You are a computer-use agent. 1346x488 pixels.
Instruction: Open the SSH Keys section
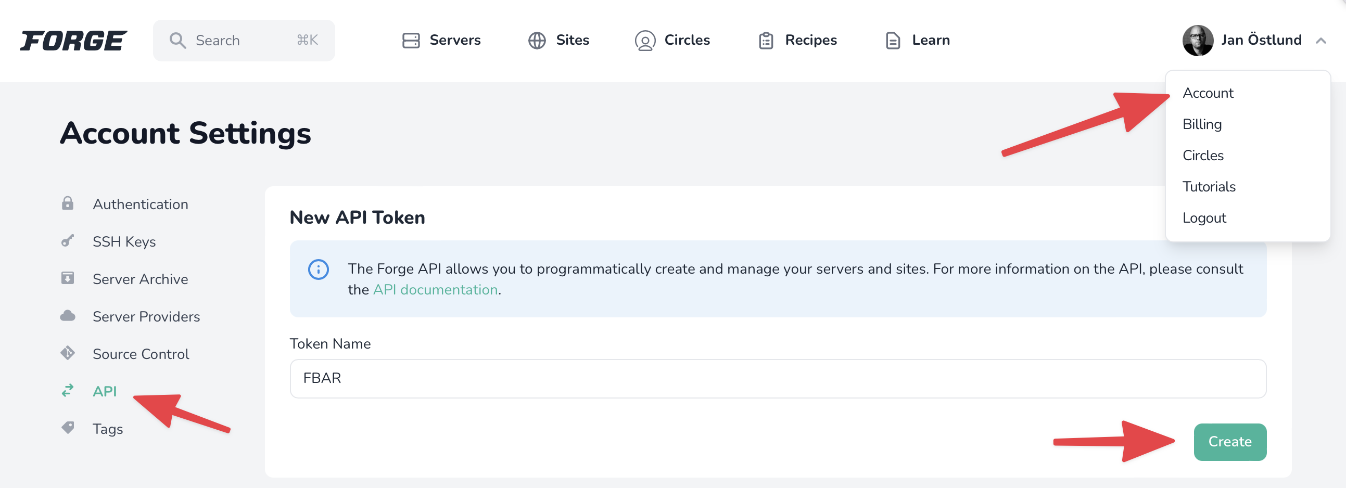point(124,242)
